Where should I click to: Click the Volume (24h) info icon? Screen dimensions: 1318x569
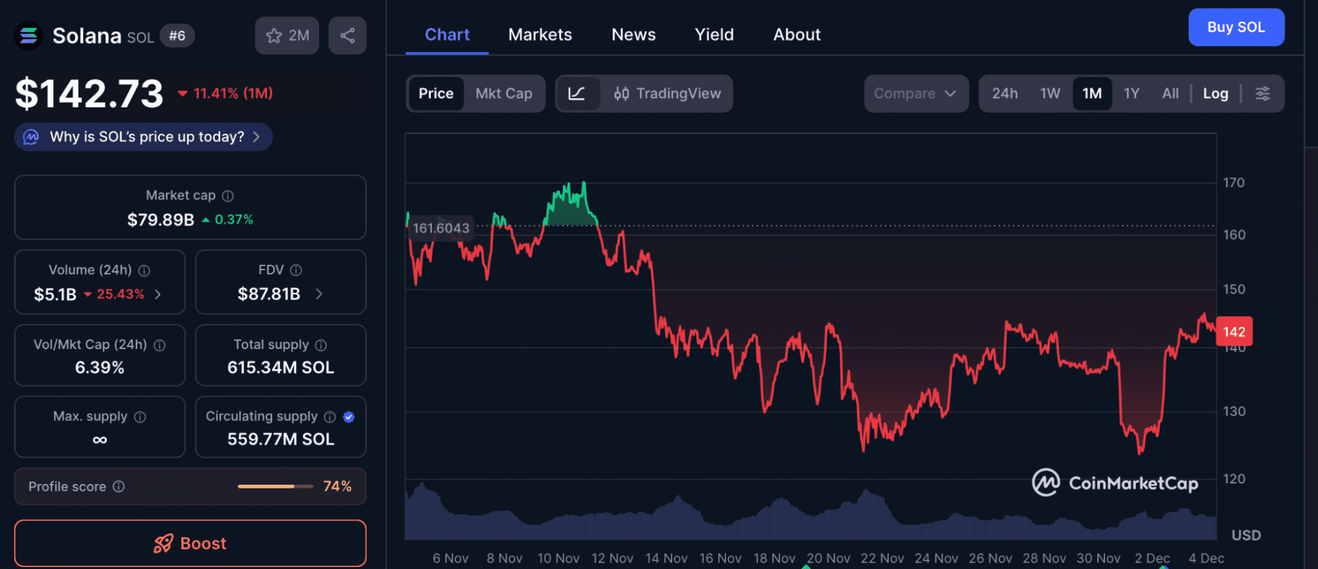point(144,271)
